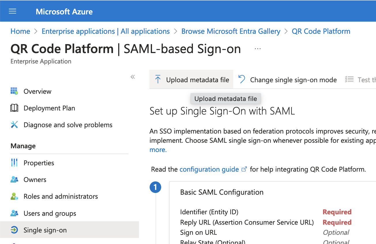Click the Manage section heading
This screenshot has height=244, width=376.
(x=23, y=146)
